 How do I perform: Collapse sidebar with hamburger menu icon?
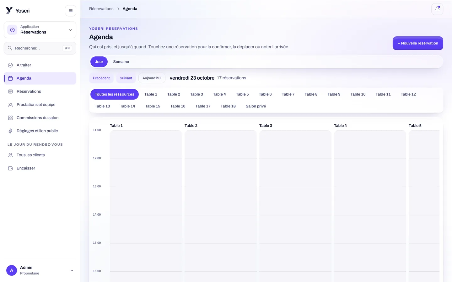(71, 11)
